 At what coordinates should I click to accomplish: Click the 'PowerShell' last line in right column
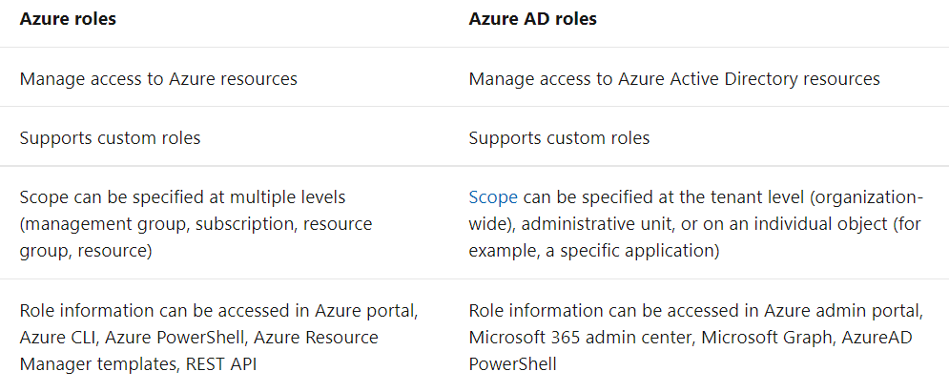513,364
